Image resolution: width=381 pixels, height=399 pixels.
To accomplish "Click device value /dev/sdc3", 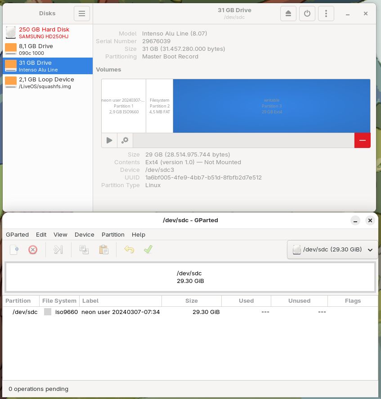I will click(x=160, y=170).
